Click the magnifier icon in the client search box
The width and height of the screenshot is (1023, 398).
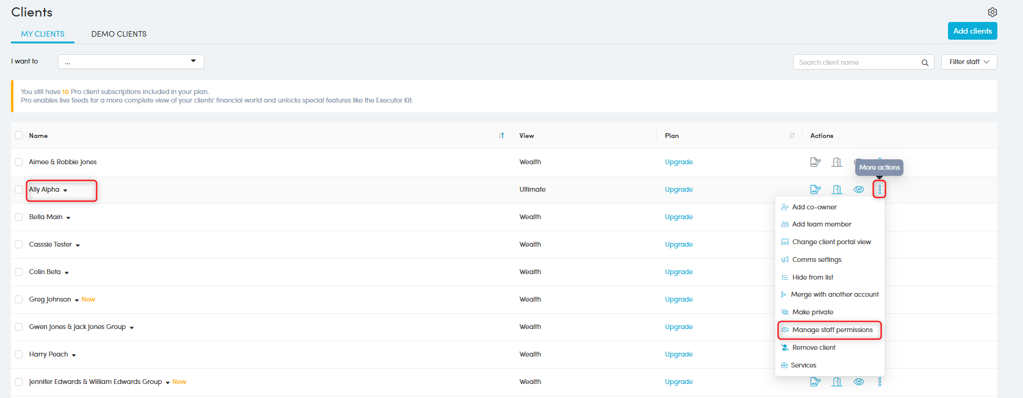(925, 62)
